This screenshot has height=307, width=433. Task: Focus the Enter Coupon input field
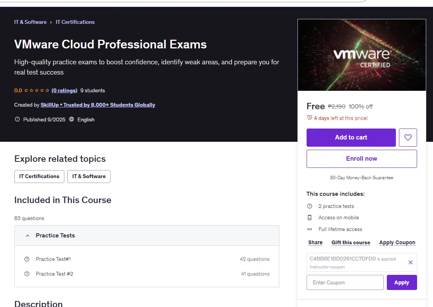345,282
